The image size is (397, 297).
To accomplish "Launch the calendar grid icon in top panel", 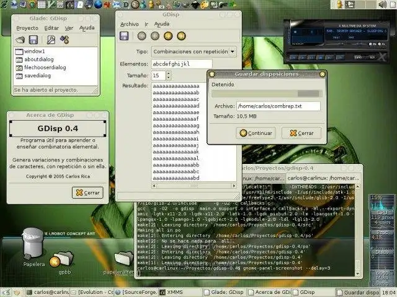I will 42,4.
